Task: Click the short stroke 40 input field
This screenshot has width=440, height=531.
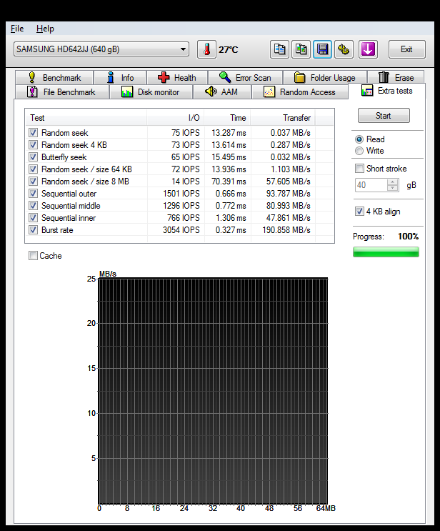Action: pyautogui.click(x=371, y=185)
